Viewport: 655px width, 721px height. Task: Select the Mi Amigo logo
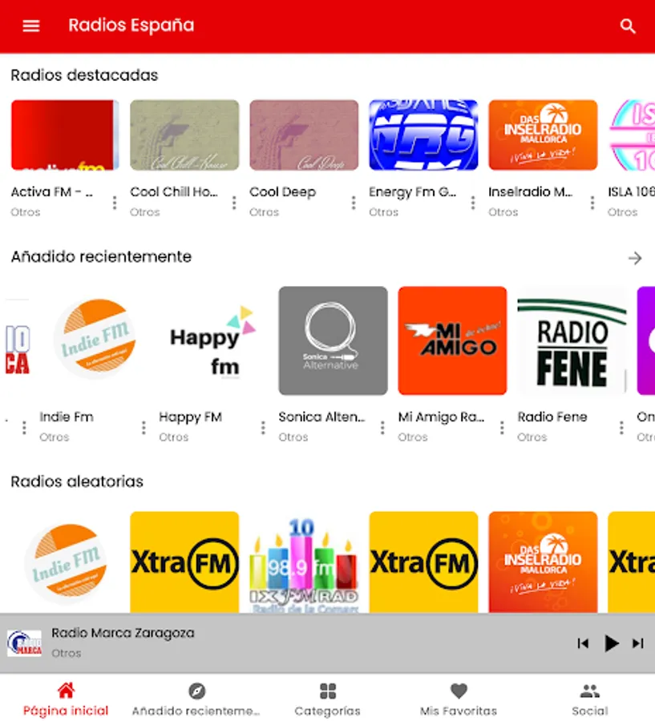point(452,340)
